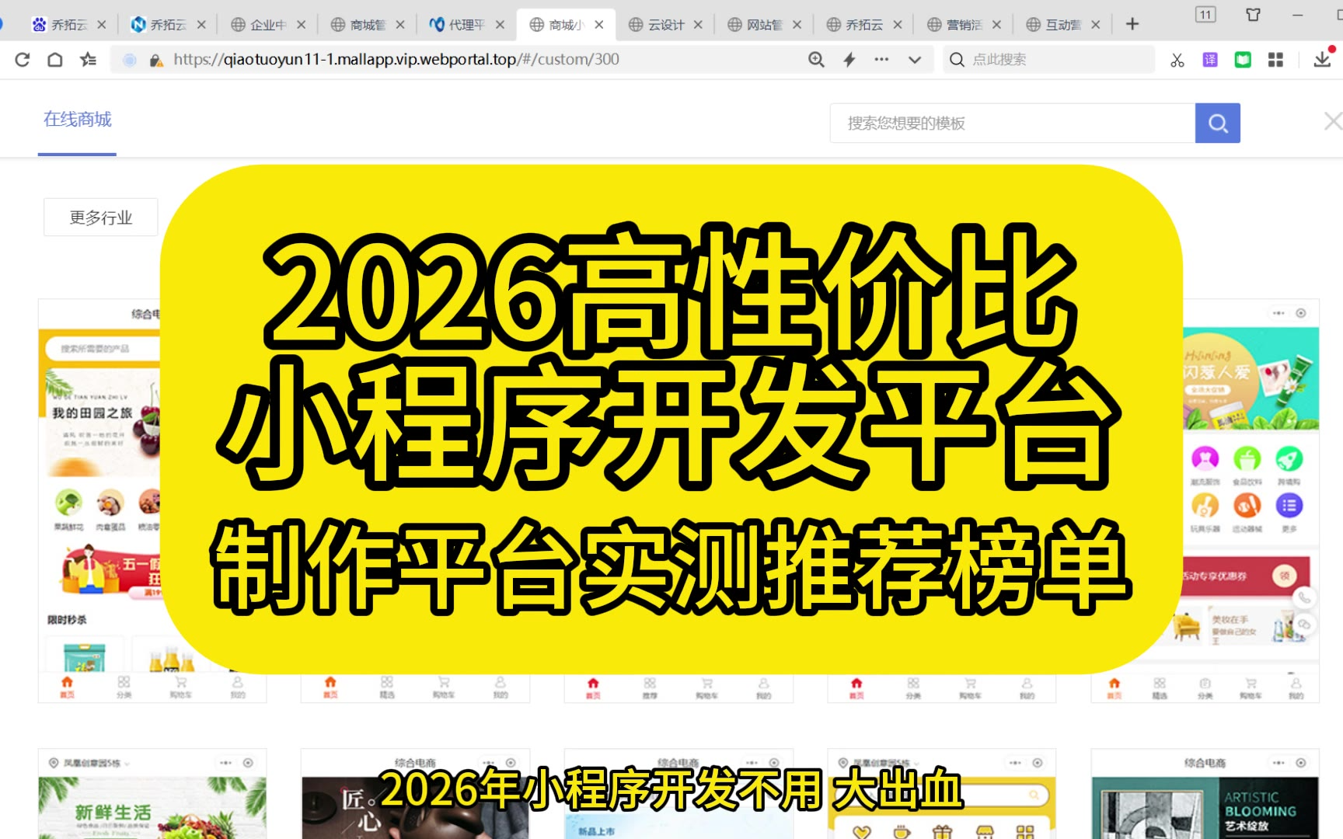
Task: Click the browser address bar URL
Action: click(396, 60)
